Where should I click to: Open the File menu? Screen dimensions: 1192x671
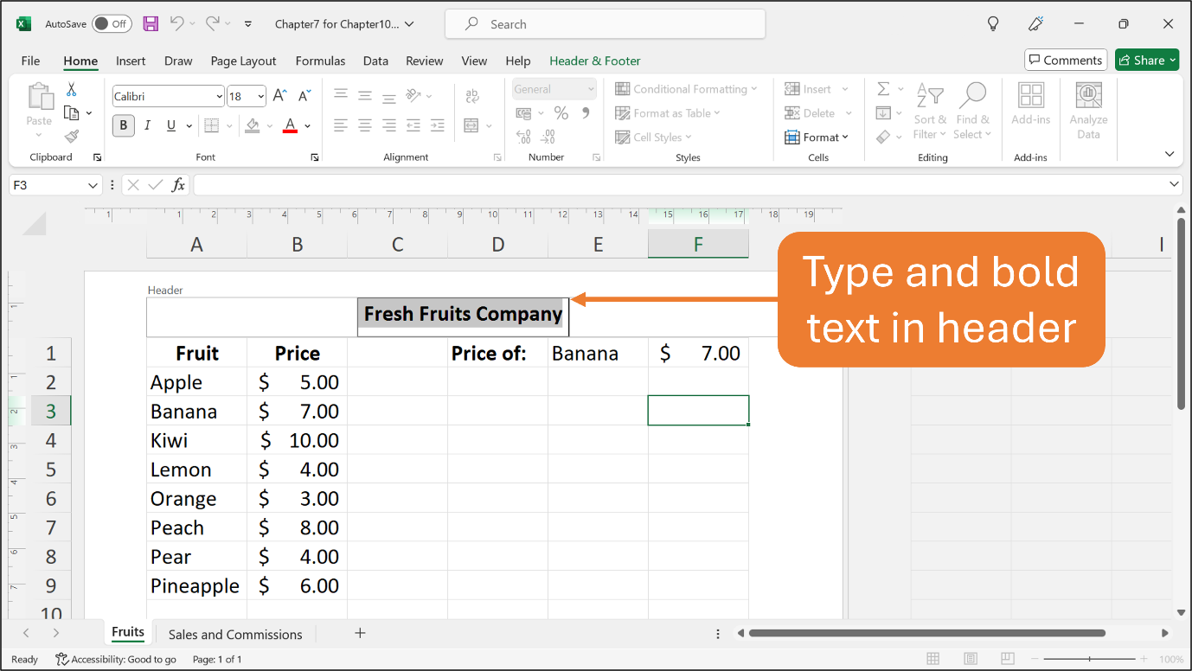[30, 61]
